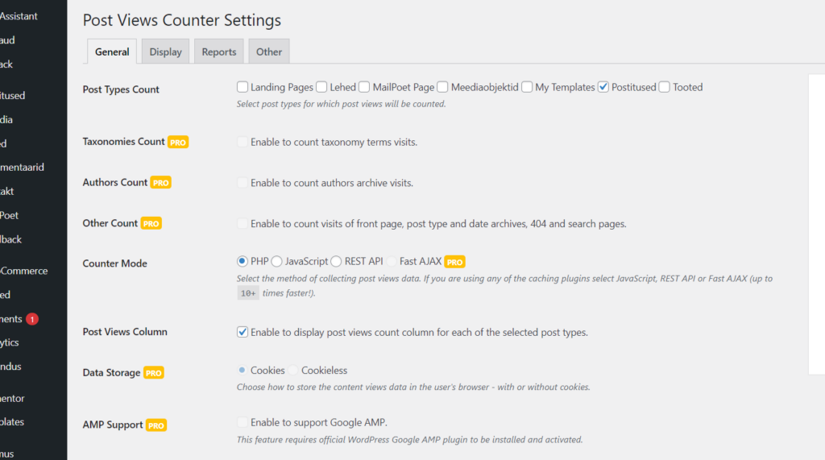Screen dimensions: 825x460
Task: Click the PRO badge after Fast AJAX
Action: coord(455,262)
